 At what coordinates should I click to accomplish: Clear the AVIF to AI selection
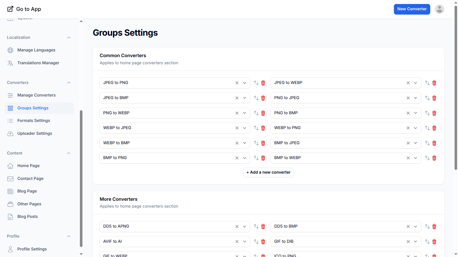(x=237, y=242)
